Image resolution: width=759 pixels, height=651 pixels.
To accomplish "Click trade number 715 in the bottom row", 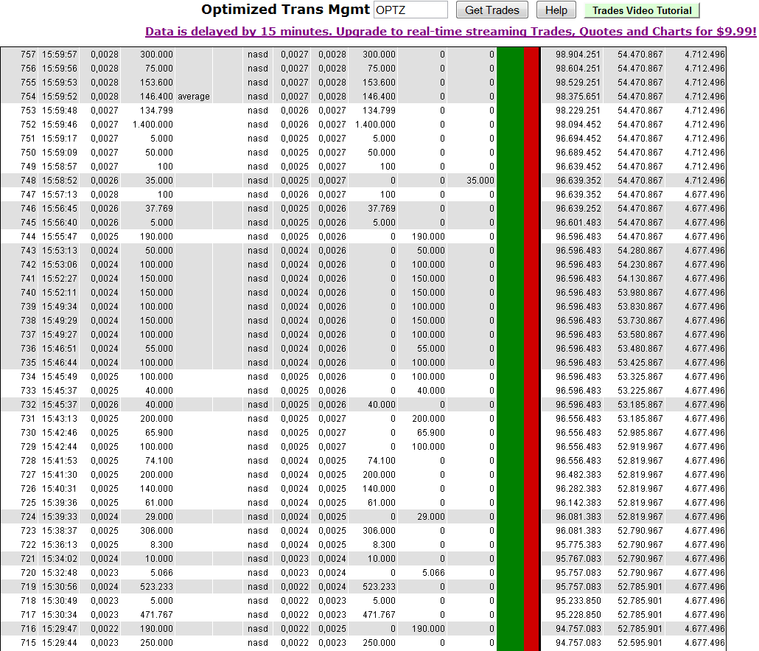I will tap(28, 643).
